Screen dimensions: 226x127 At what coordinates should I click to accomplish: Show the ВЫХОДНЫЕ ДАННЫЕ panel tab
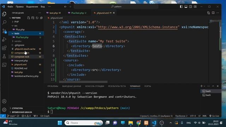(72, 86)
